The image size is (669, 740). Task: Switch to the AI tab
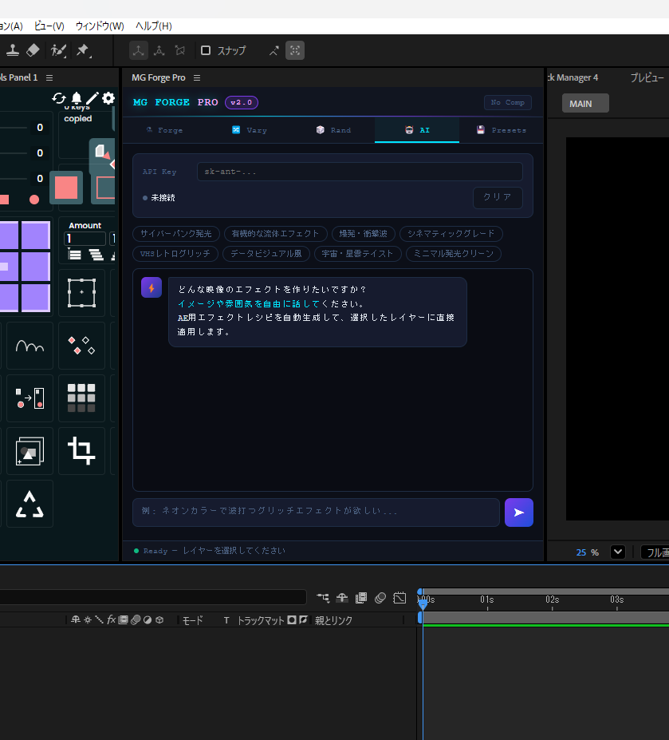coord(417,130)
